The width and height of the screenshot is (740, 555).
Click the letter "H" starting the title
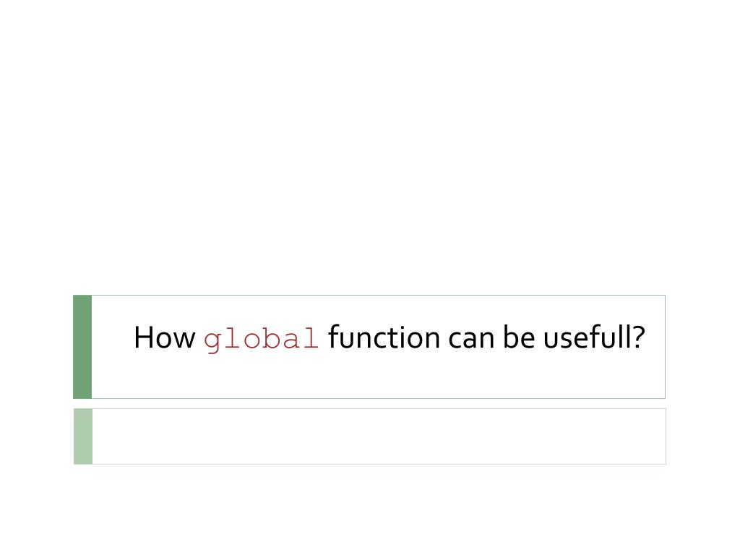[143, 337]
